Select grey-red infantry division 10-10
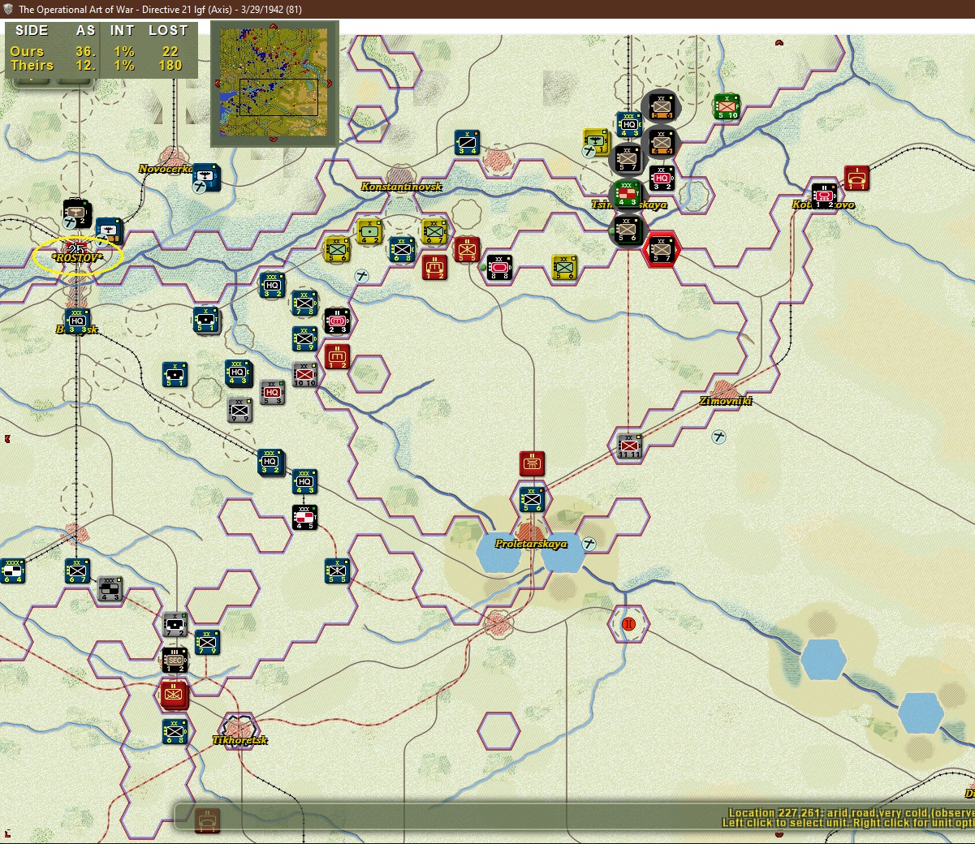This screenshot has width=975, height=844. point(304,374)
